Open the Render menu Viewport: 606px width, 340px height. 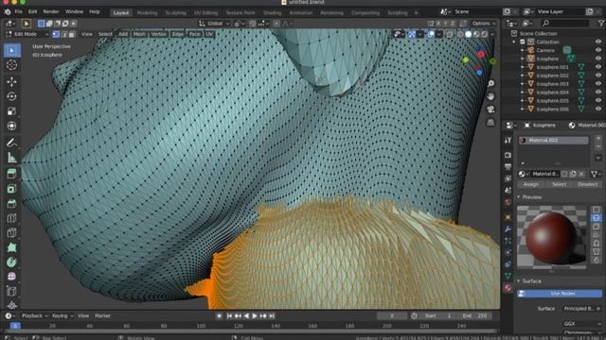[51, 12]
